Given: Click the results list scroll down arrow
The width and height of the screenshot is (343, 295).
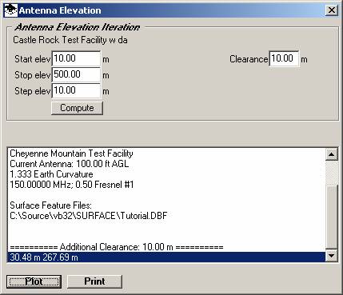Looking at the screenshot, I should [332, 256].
